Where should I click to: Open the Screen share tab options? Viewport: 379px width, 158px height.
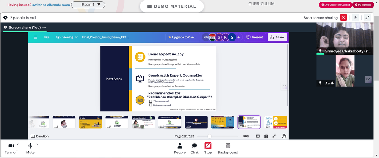[x=44, y=27]
